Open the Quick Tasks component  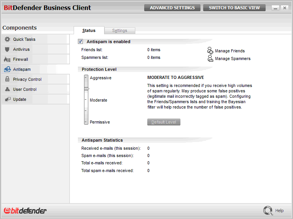click(x=35, y=39)
